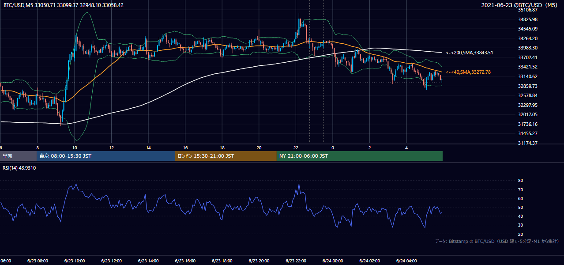Click price axis value 33983.30
Viewport: 564px width, 265px height.
pyautogui.click(x=527, y=48)
